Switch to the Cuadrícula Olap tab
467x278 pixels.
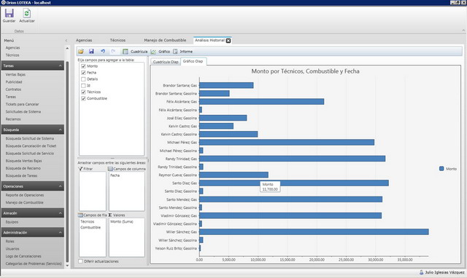(x=166, y=62)
